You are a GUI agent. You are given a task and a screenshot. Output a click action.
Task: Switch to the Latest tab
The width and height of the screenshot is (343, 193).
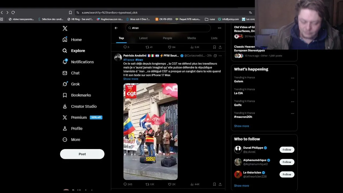(x=143, y=38)
